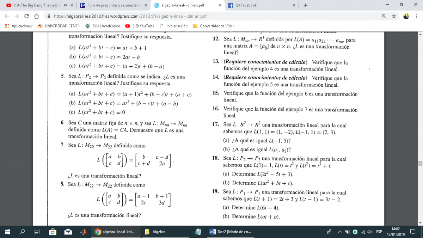Switch to the Facebook tab

click(261, 5)
